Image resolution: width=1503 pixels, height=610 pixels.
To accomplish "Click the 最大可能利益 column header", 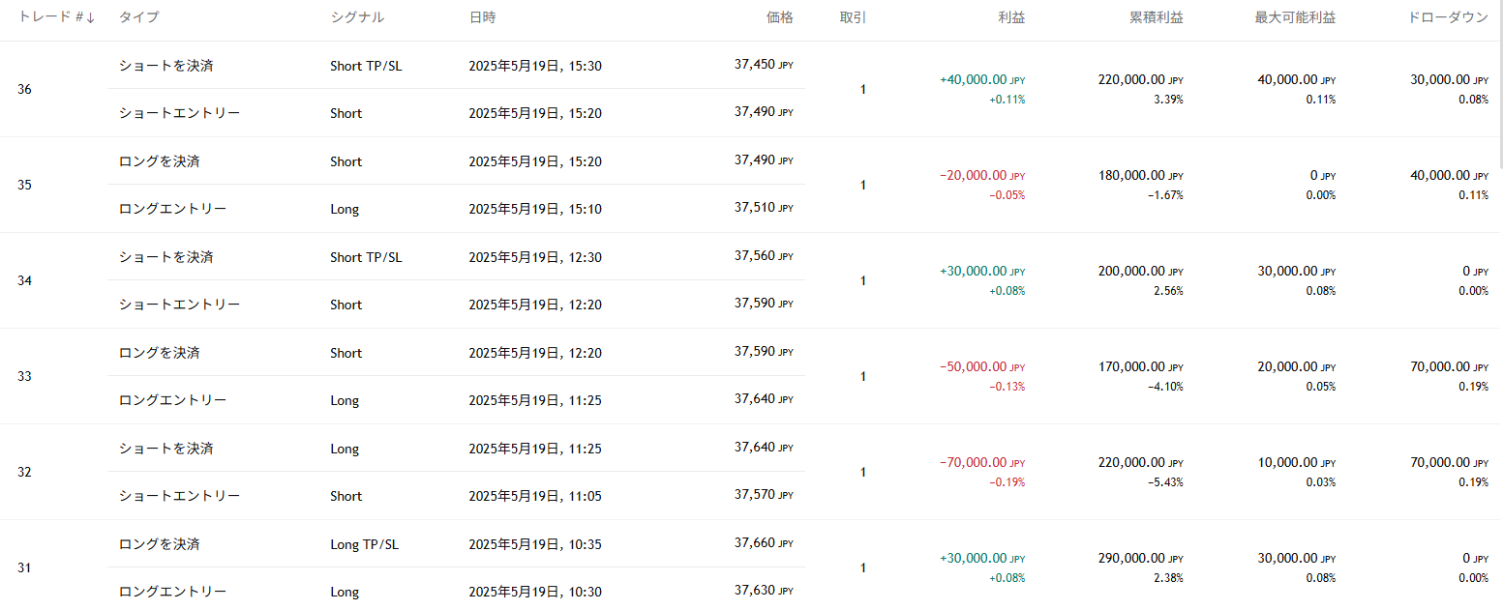I will pos(1295,17).
